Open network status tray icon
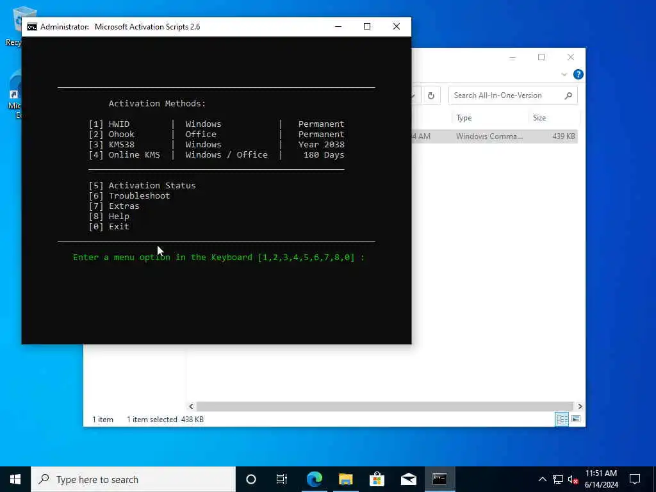 [558, 479]
